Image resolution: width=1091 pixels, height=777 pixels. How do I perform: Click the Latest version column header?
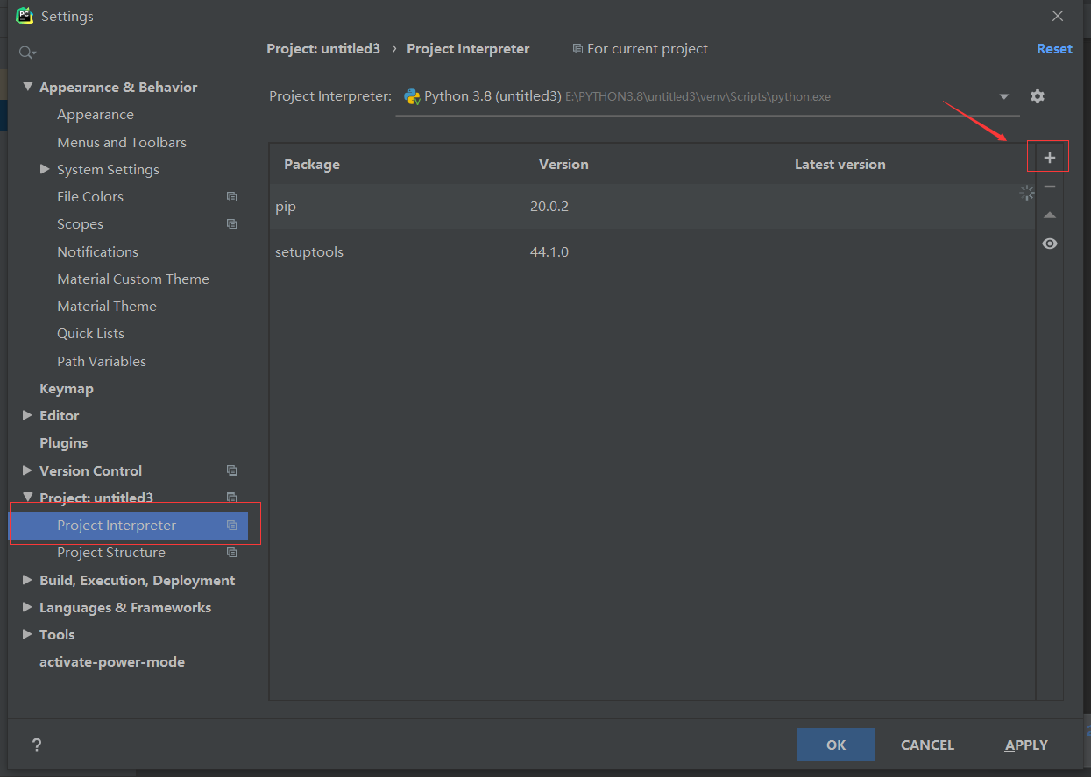840,164
